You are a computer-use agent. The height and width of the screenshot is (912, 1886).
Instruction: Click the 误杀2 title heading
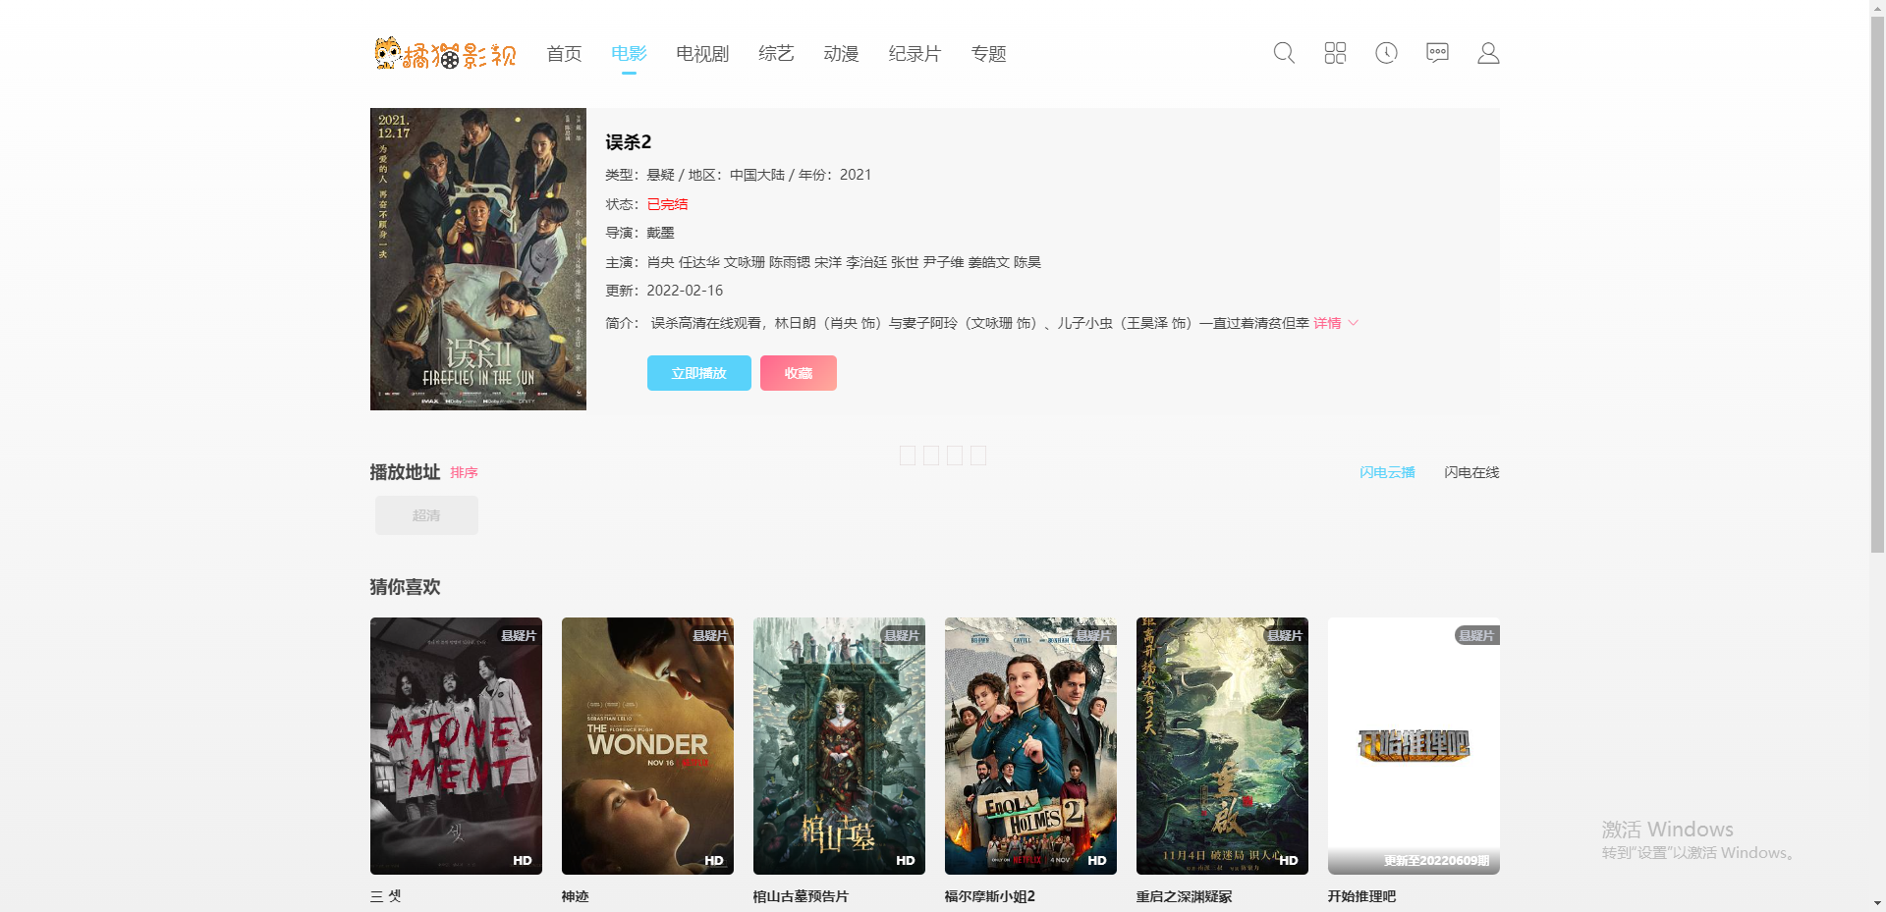629,142
